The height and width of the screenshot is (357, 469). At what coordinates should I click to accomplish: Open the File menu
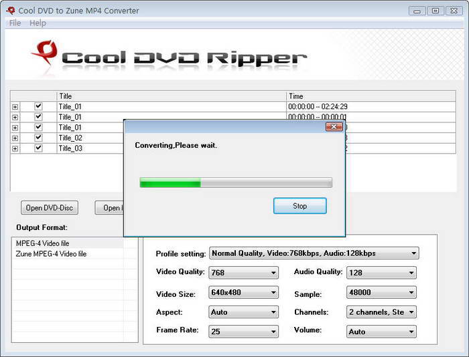[15, 23]
